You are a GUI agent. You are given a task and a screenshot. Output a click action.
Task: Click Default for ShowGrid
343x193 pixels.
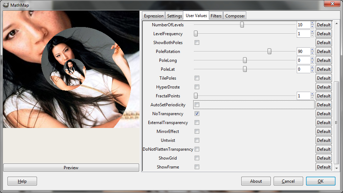323,158
